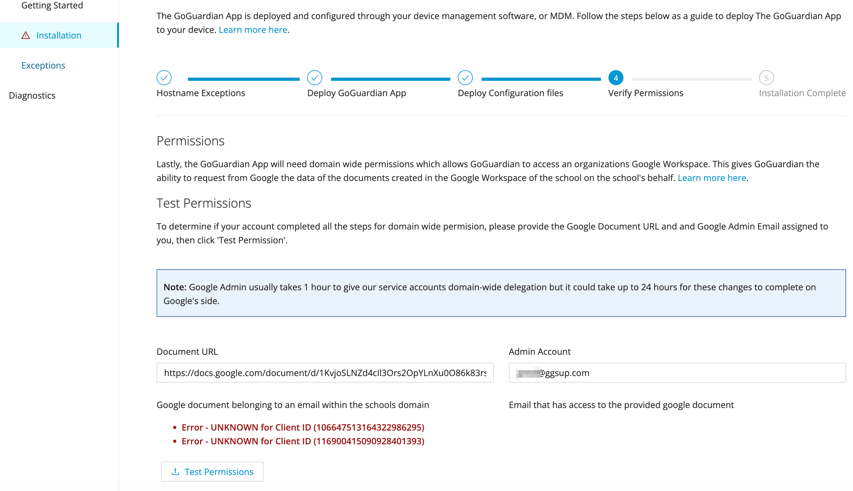Navigate to the Installation sidebar entry

pyautogui.click(x=58, y=35)
